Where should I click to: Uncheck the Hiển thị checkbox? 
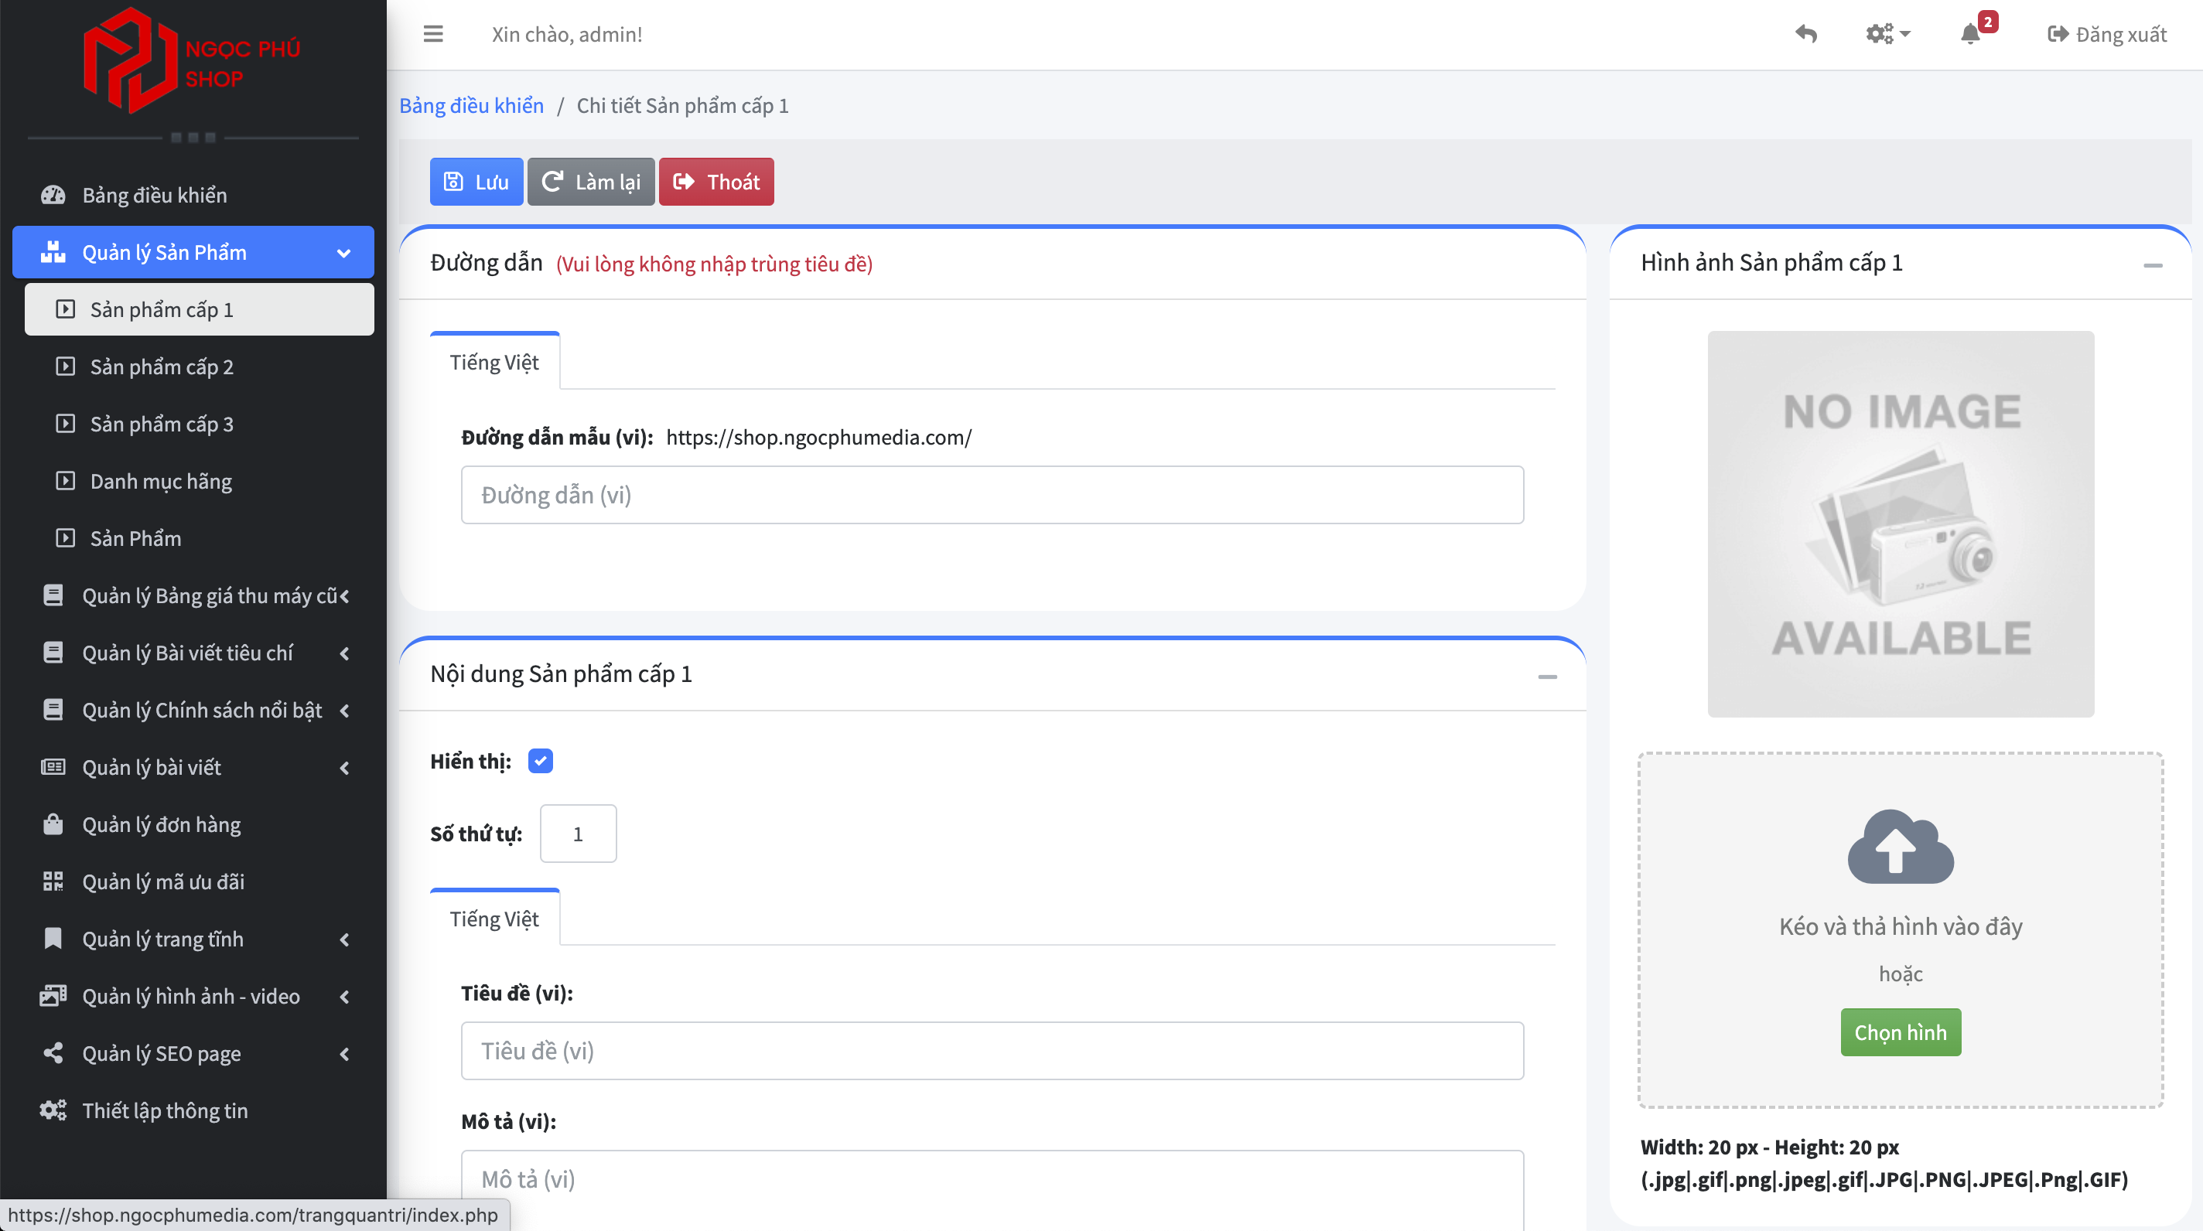point(541,761)
